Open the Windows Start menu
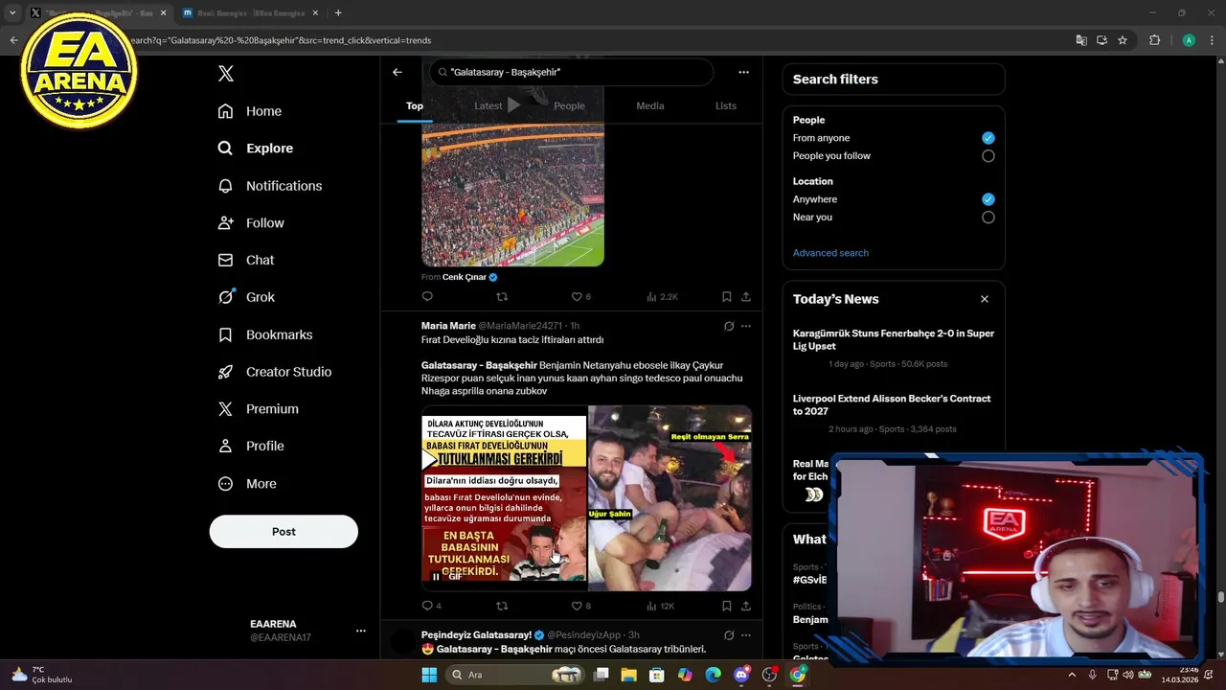1226x690 pixels. [x=429, y=675]
